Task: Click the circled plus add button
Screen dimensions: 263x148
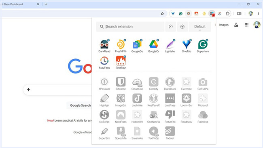Action: [x=182, y=27]
